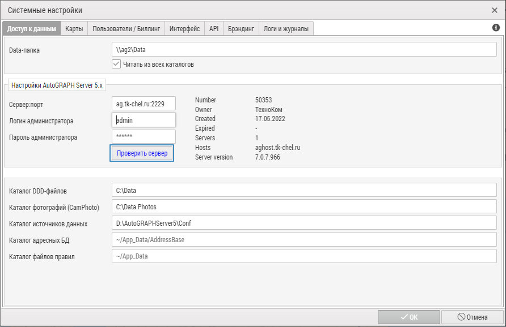Click the Отмена button
The width and height of the screenshot is (506, 327).
[x=473, y=317]
